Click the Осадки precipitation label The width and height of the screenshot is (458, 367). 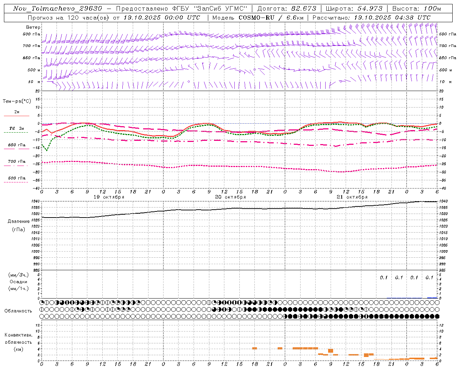tap(19, 282)
